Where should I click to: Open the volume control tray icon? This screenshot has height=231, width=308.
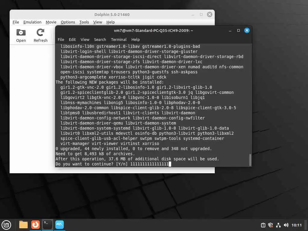click(x=286, y=225)
